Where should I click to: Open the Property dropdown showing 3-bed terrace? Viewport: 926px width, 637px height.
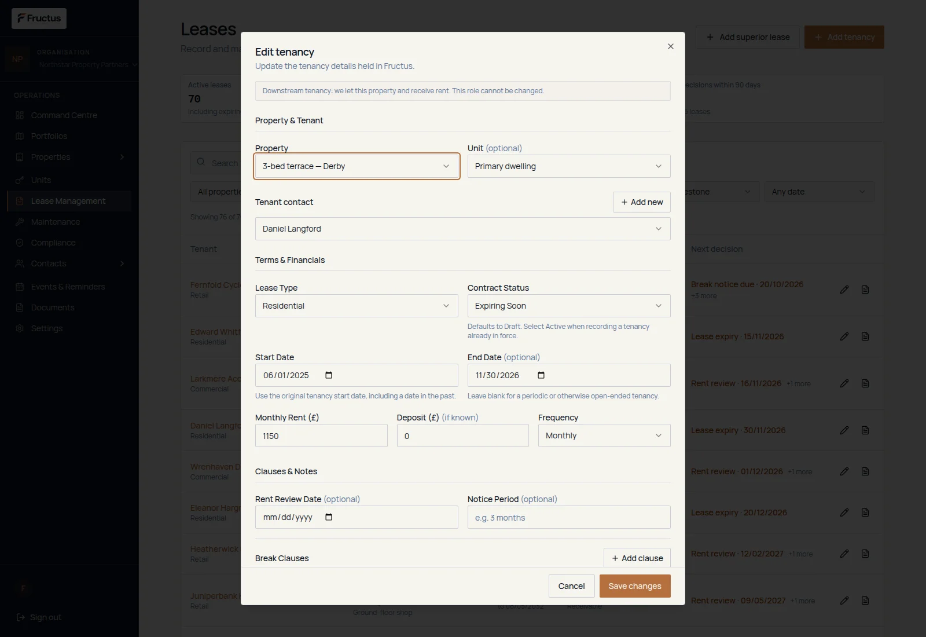click(x=357, y=166)
